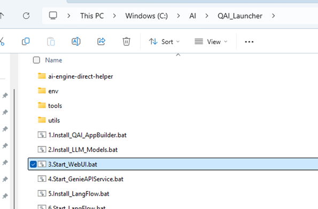Click the tools folder icon
The image size is (318, 209).
pyautogui.click(x=42, y=105)
